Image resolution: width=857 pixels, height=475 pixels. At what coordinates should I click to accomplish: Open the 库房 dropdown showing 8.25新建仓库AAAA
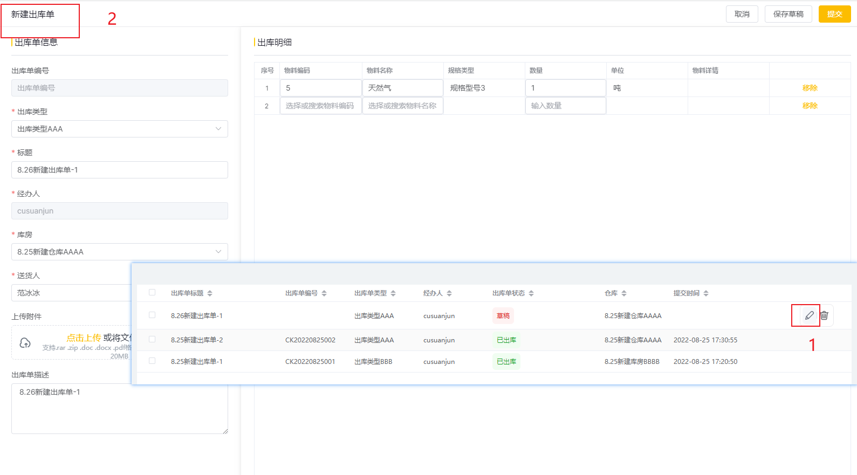(x=120, y=252)
